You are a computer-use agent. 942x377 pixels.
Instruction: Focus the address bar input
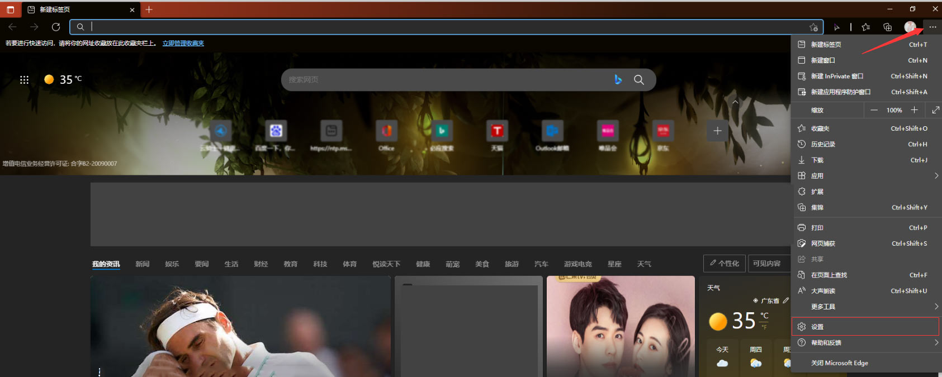tap(446, 27)
